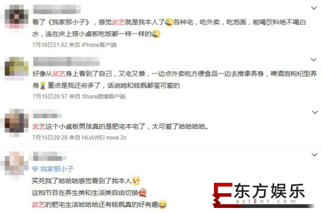Expand chevron on HUAWEI nova 2s post

pyautogui.click(x=315, y=112)
